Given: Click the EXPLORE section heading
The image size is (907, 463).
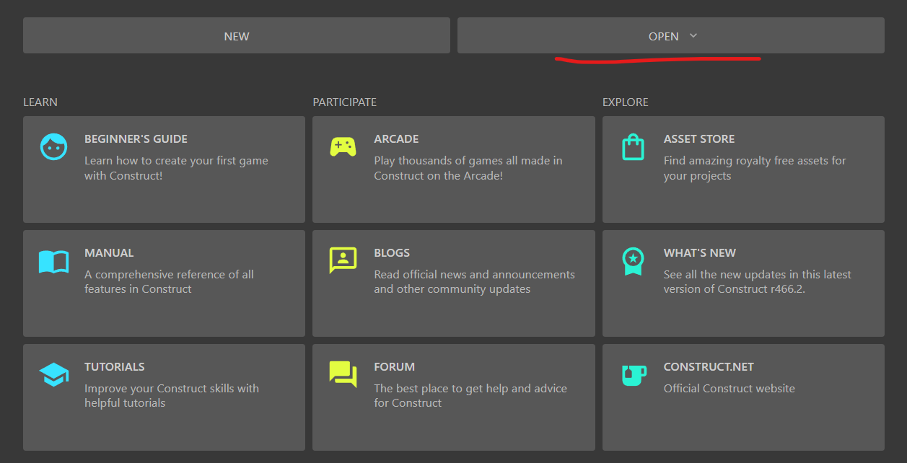Looking at the screenshot, I should 626,102.
